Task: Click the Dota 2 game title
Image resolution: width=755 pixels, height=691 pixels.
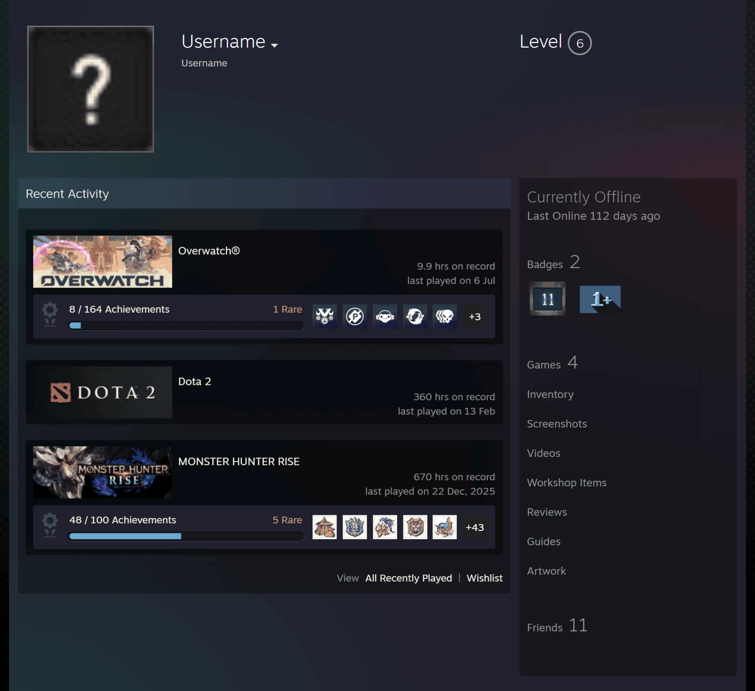Action: pos(195,381)
